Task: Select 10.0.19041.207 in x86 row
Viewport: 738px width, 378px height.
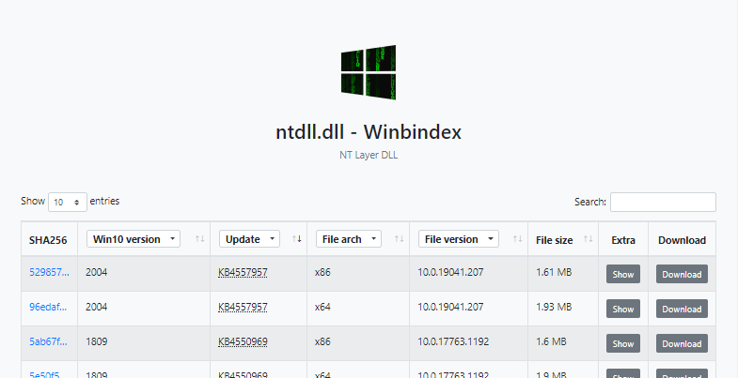Action: tap(450, 272)
